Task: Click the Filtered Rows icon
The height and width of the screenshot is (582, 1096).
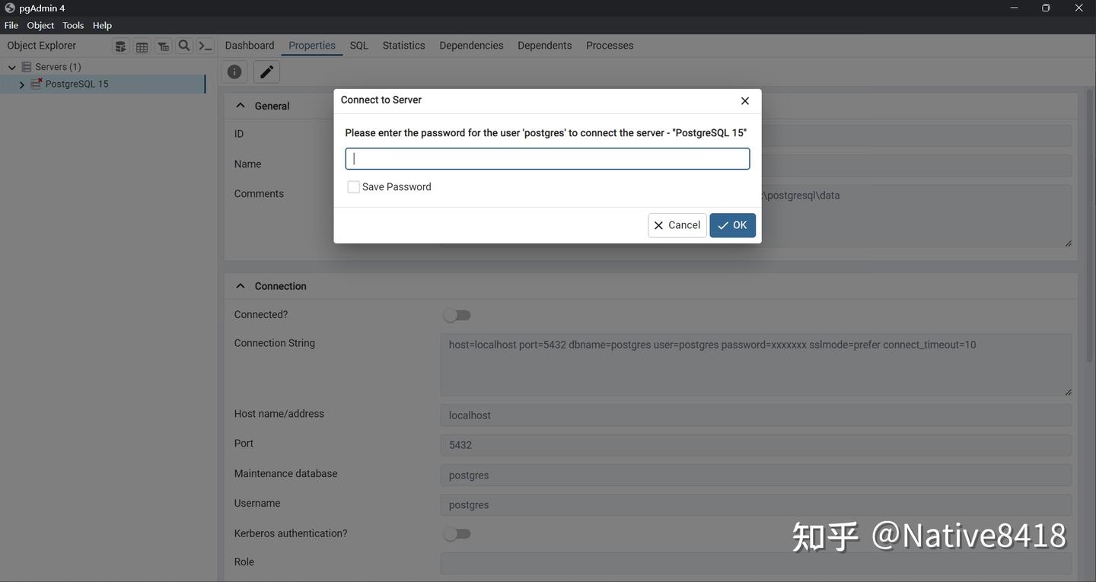Action: pyautogui.click(x=163, y=46)
